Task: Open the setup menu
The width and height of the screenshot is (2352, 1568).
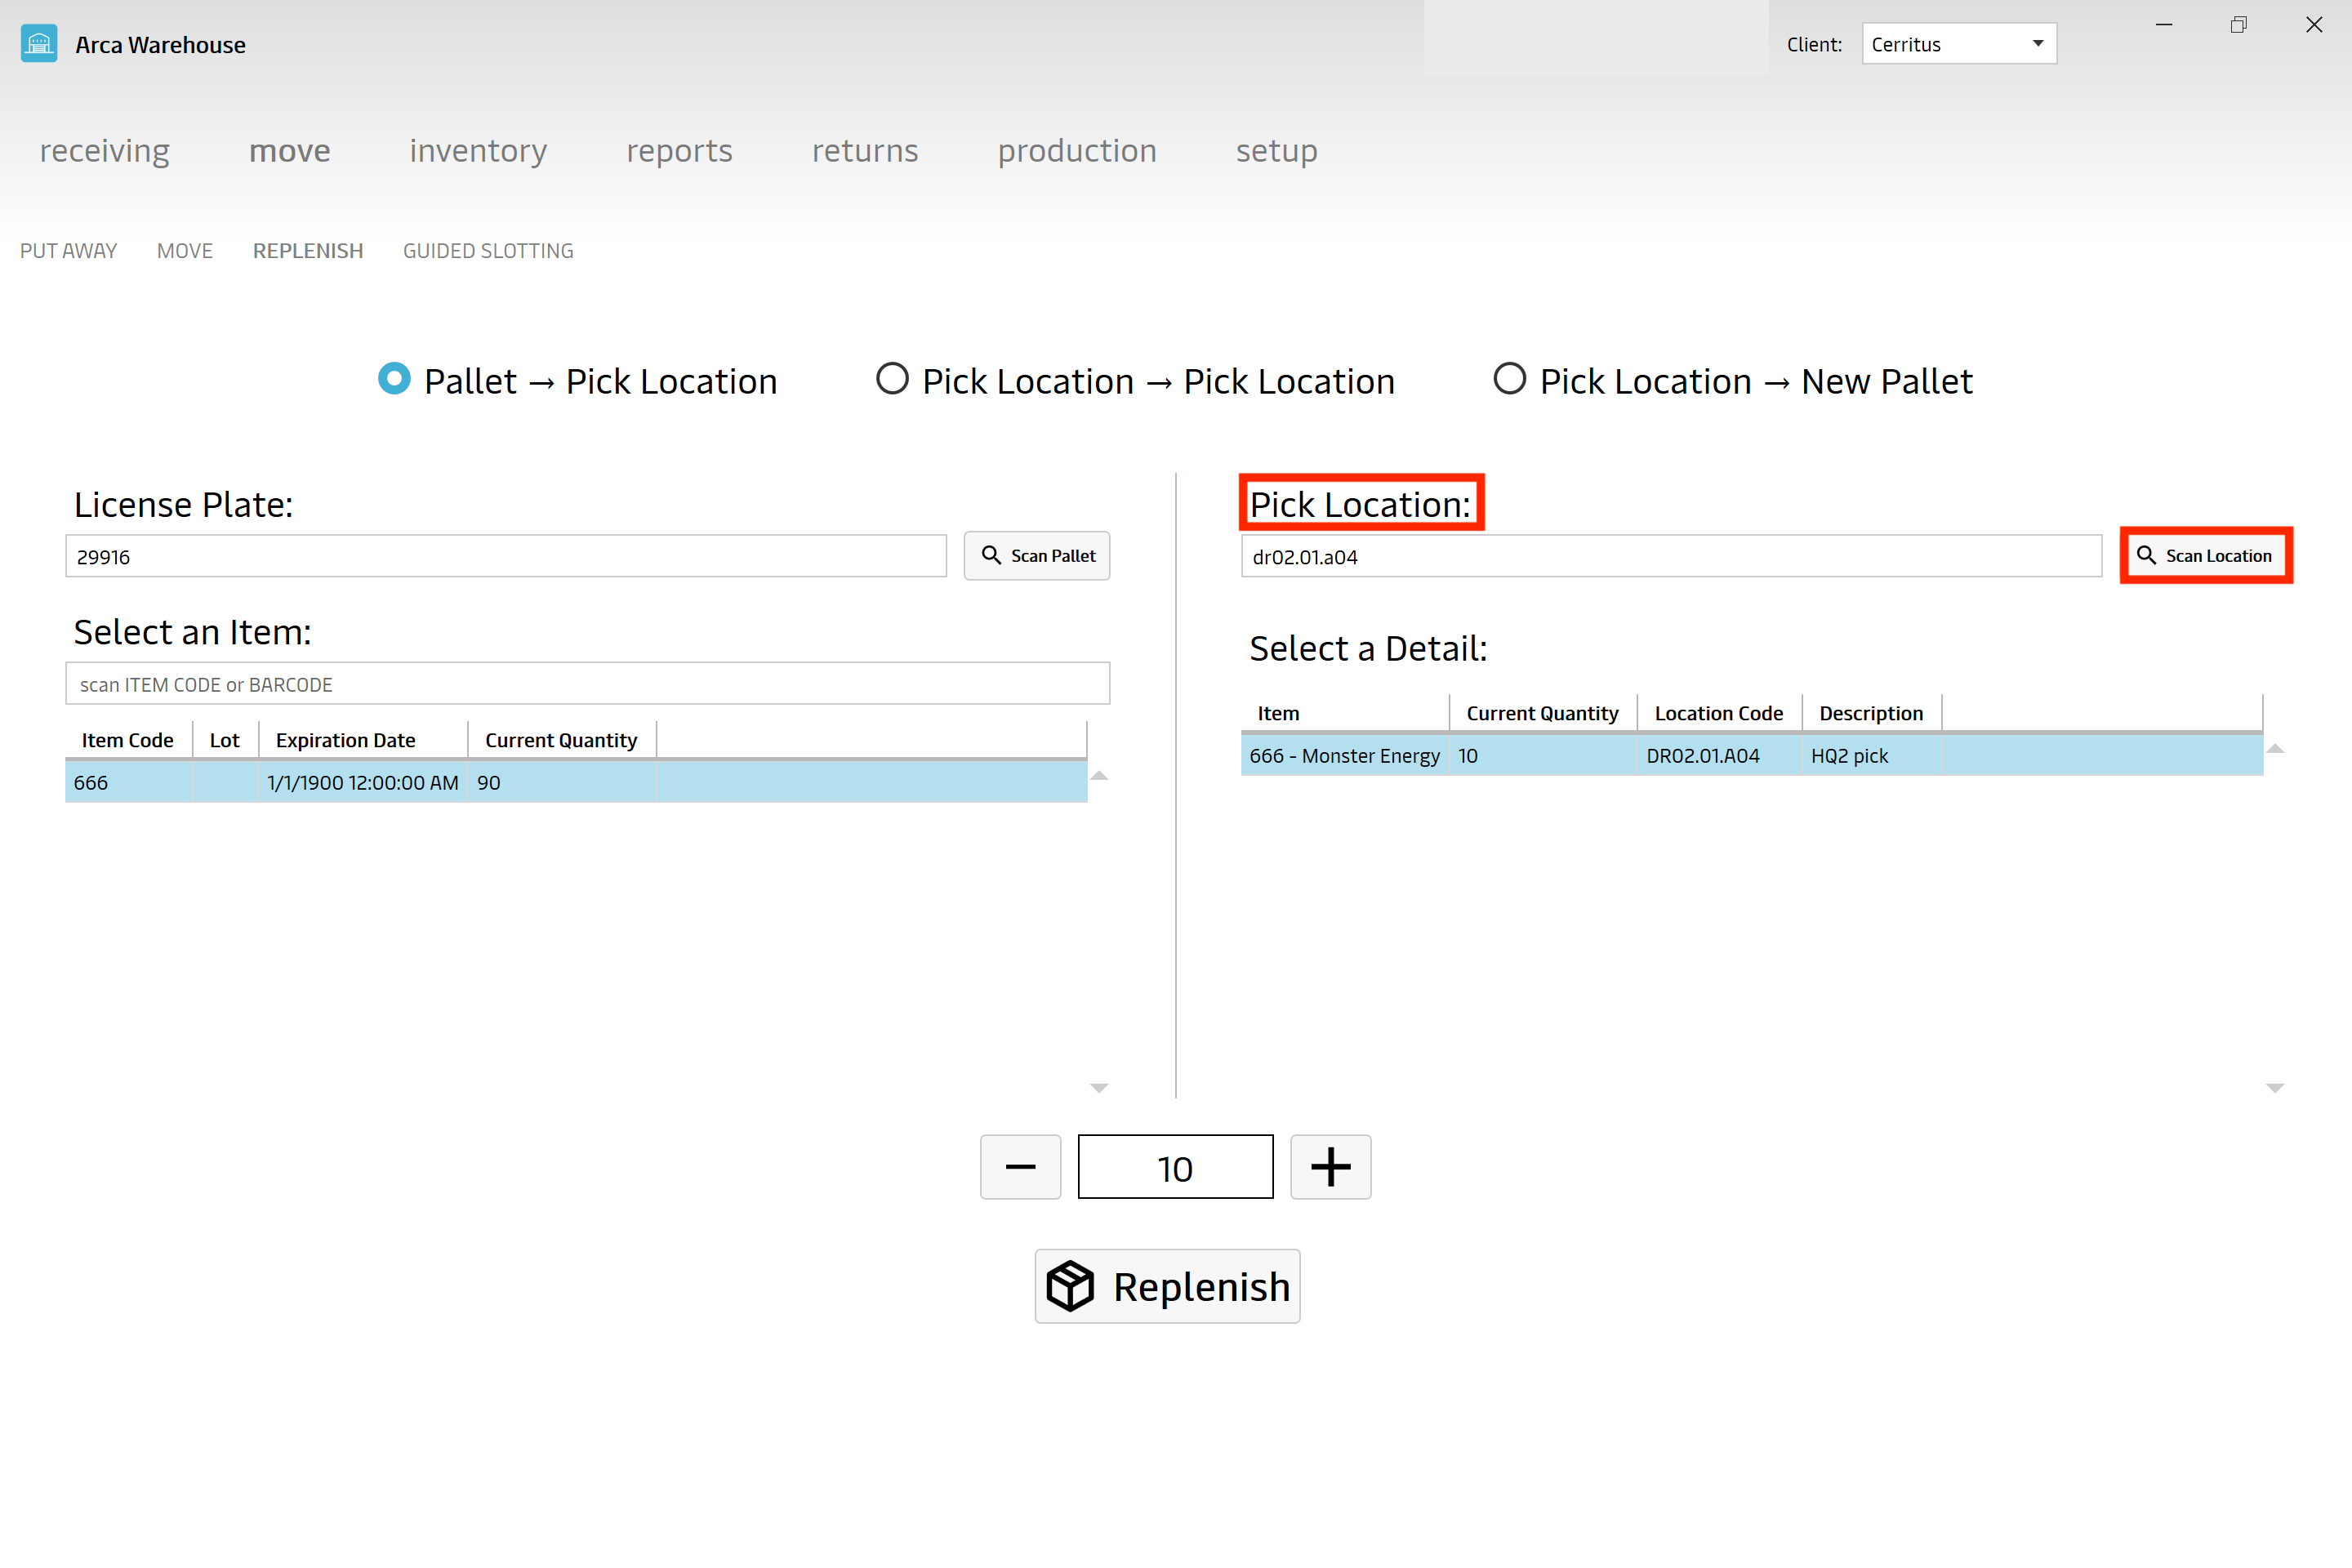Action: [1277, 151]
